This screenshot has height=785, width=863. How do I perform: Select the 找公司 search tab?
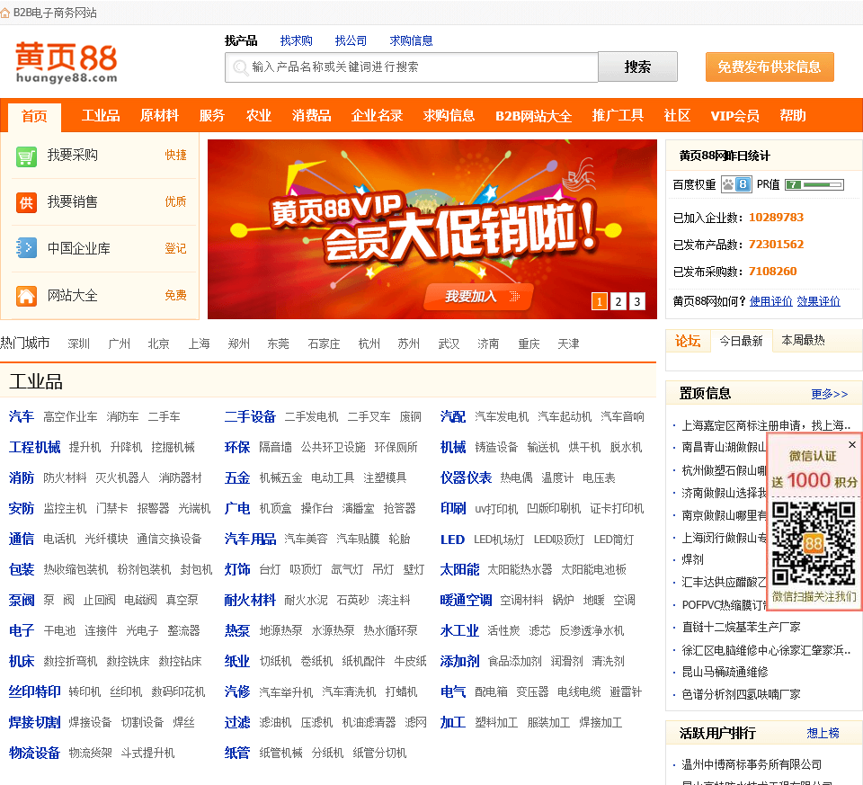(351, 40)
